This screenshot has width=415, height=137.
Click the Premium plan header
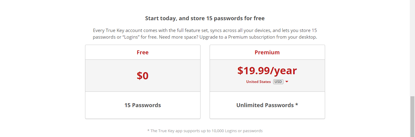pos(267,52)
